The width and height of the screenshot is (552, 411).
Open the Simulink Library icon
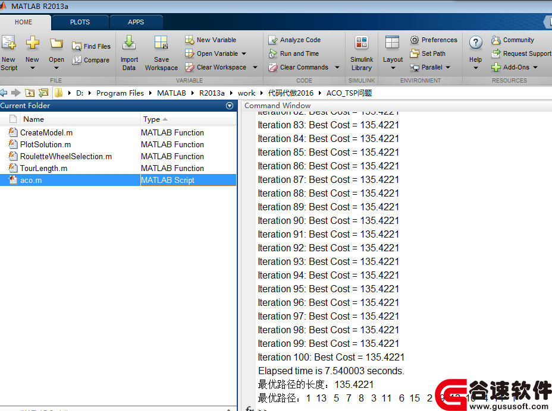[362, 43]
